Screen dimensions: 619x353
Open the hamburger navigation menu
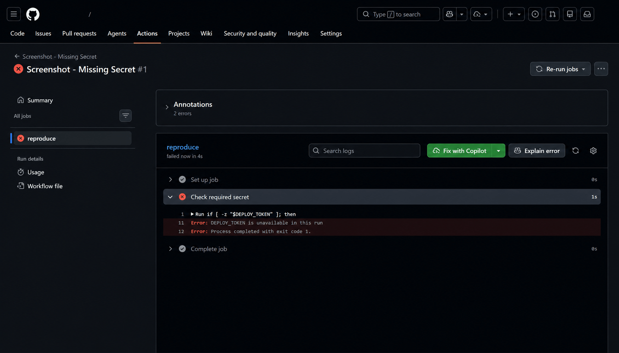point(14,14)
